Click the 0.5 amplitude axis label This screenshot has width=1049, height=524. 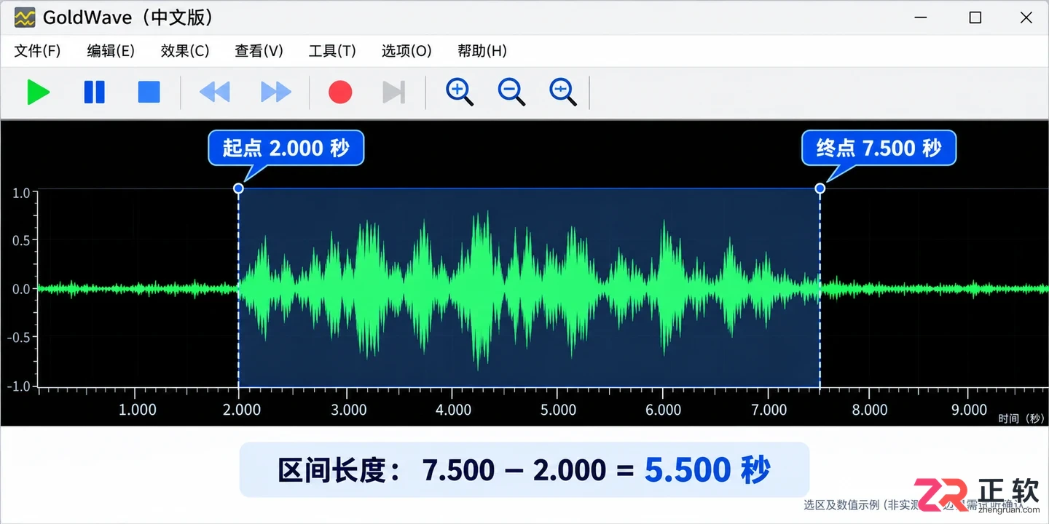[22, 241]
